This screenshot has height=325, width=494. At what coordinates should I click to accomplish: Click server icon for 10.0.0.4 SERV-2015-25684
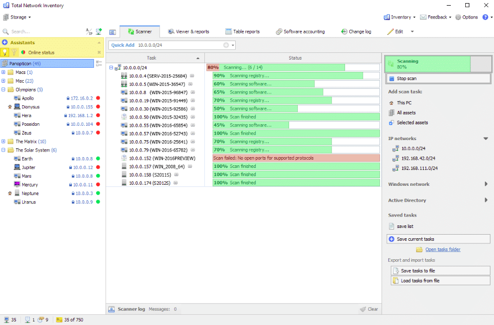[124, 75]
